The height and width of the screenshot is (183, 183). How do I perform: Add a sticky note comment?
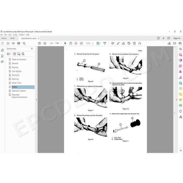pyautogui.click(x=113, y=43)
